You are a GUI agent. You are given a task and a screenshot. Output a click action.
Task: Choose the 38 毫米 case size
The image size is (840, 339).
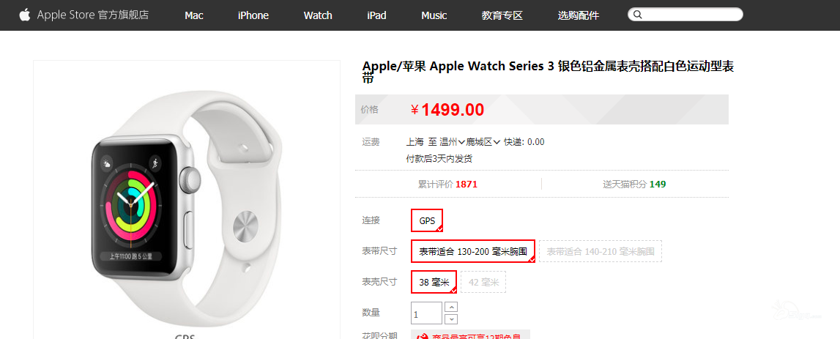(434, 282)
